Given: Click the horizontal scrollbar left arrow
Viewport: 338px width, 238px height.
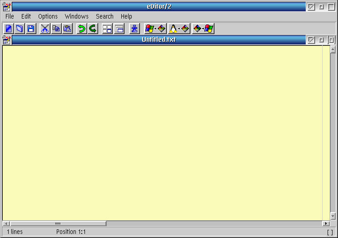Looking at the screenshot, I should (6, 223).
